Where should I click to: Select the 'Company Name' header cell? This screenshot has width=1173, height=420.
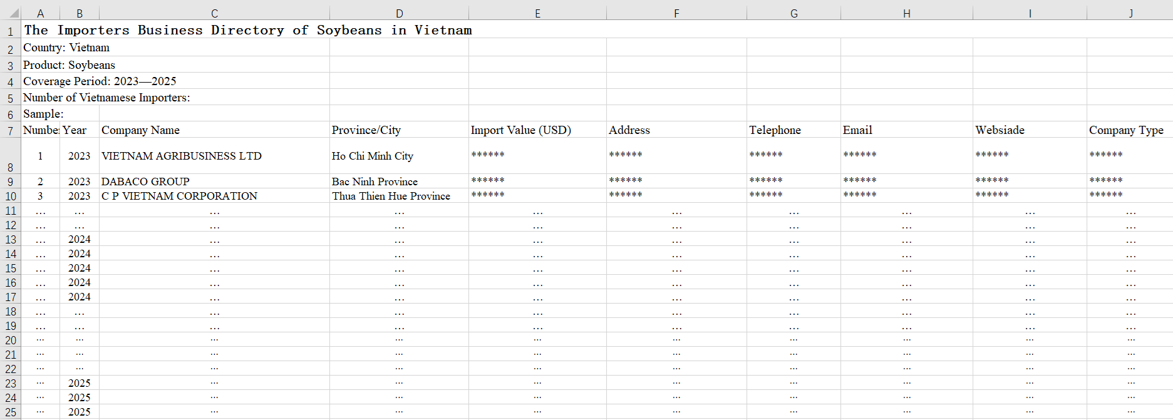point(140,130)
